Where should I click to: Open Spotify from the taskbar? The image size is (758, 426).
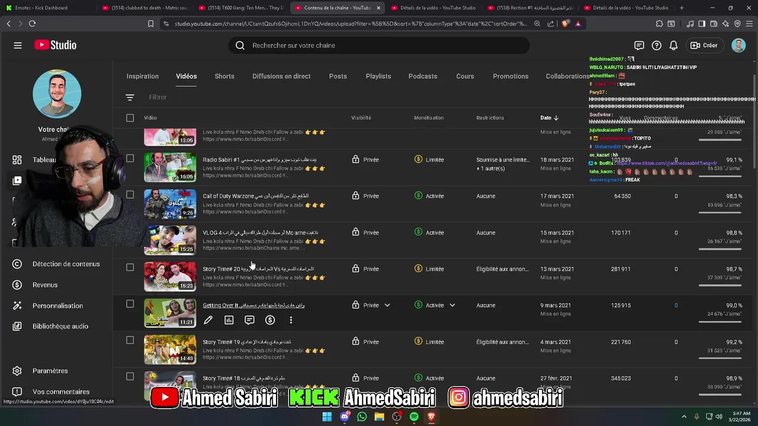pos(414,417)
